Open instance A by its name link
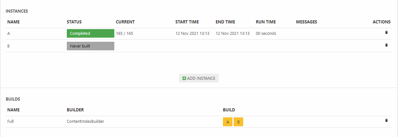398x137 pixels. 9,33
